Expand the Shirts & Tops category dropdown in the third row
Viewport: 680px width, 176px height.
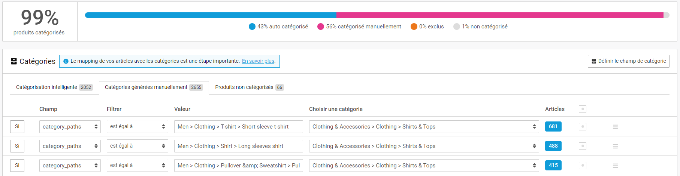424,166
